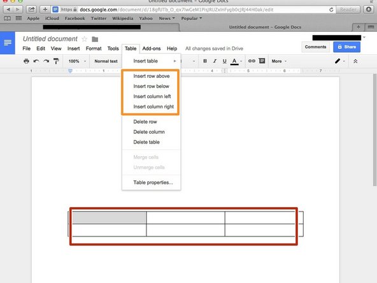The width and height of the screenshot is (377, 283).
Task: Choose Delete column
Action: [151, 132]
